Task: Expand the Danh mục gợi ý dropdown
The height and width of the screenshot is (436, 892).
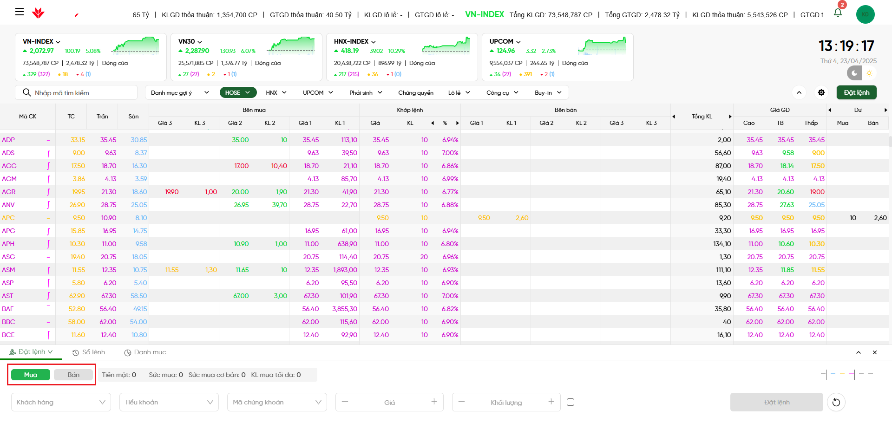Action: [x=179, y=93]
